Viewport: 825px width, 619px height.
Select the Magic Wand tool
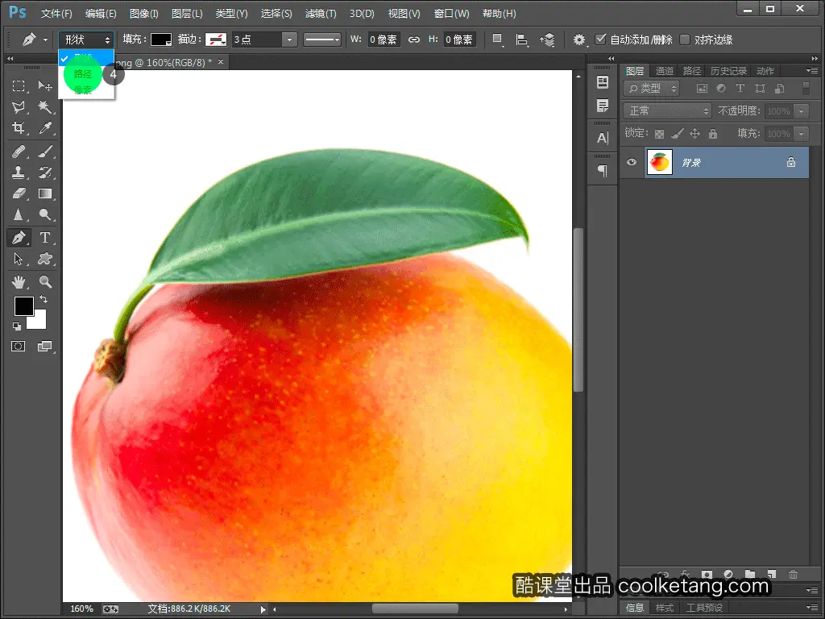click(x=45, y=107)
